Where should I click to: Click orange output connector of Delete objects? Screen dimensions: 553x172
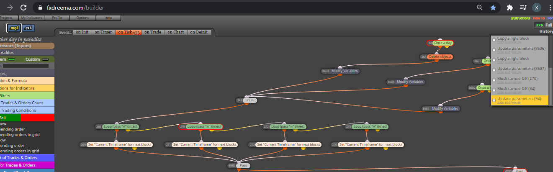coord(437,60)
